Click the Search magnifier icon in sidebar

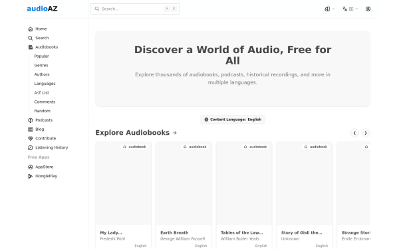tap(31, 38)
